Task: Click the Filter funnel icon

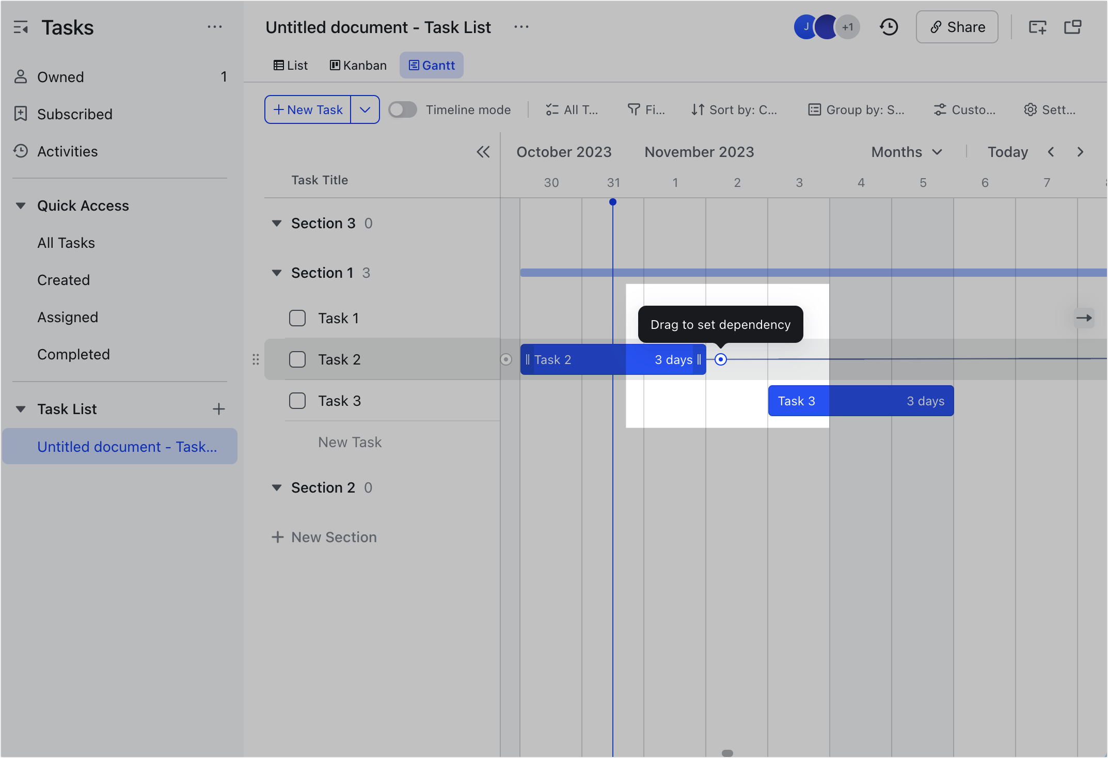Action: 634,109
